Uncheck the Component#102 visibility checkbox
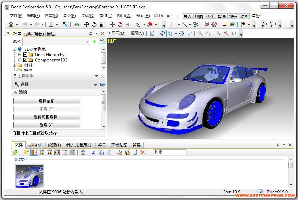This screenshot has width=298, height=200. click(x=25, y=60)
